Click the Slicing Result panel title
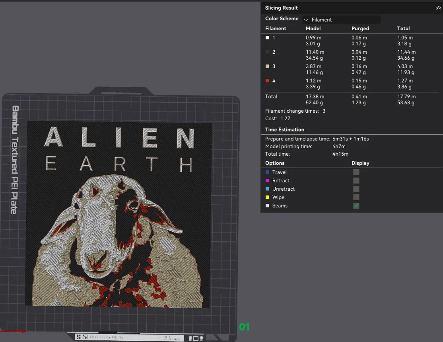This screenshot has width=443, height=342. tap(282, 8)
